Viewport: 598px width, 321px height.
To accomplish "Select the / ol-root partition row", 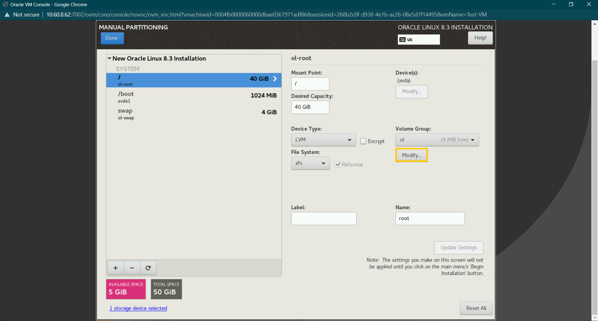I will pos(194,80).
